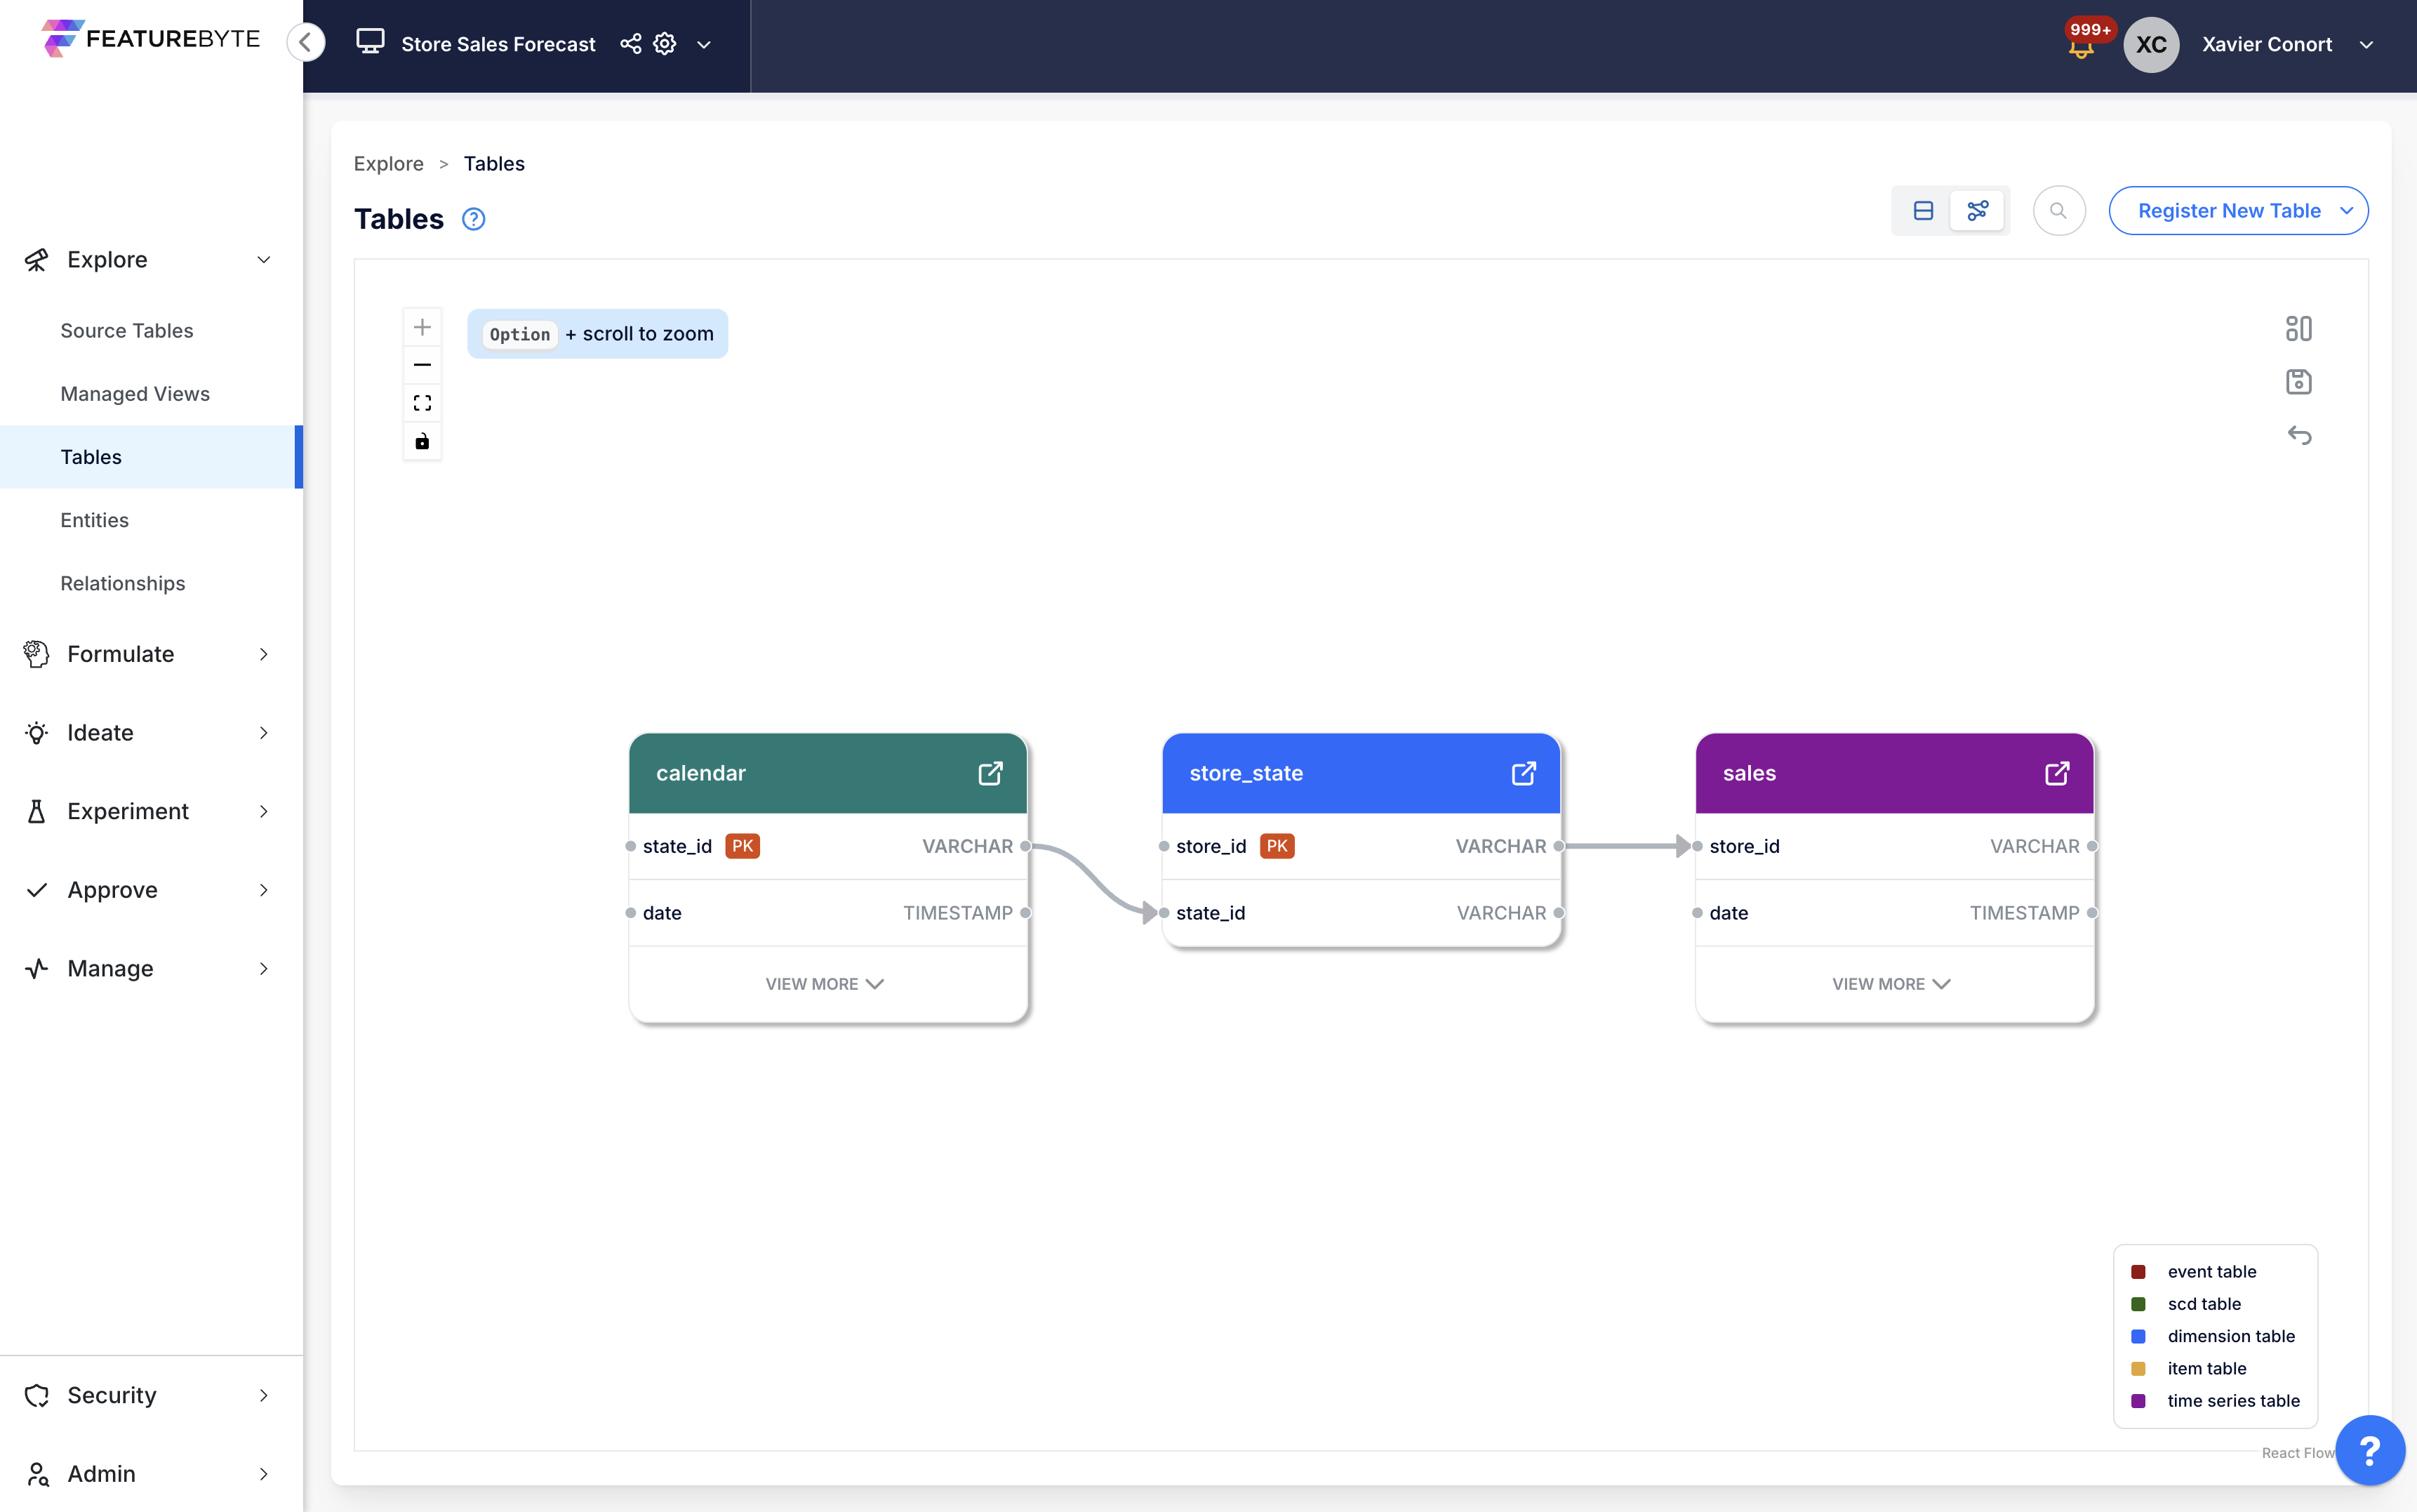Click the save layout icon
Image resolution: width=2417 pixels, height=1512 pixels.
(2298, 382)
